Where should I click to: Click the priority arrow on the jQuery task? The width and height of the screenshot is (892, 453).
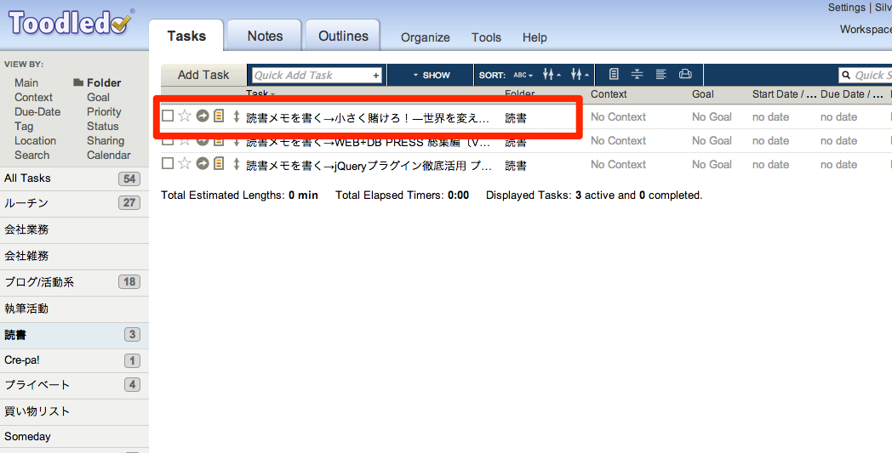237,164
